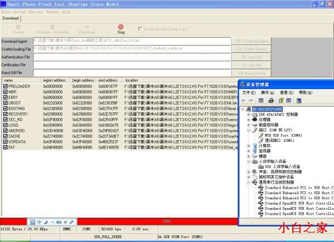Toggle the USRDATA checkbox

point(6,141)
